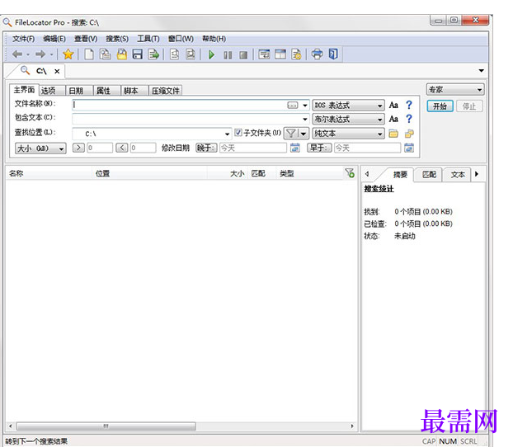513x447 pixels.
Task: Open the DOS 表达式 dropdown
Action: coord(348,106)
